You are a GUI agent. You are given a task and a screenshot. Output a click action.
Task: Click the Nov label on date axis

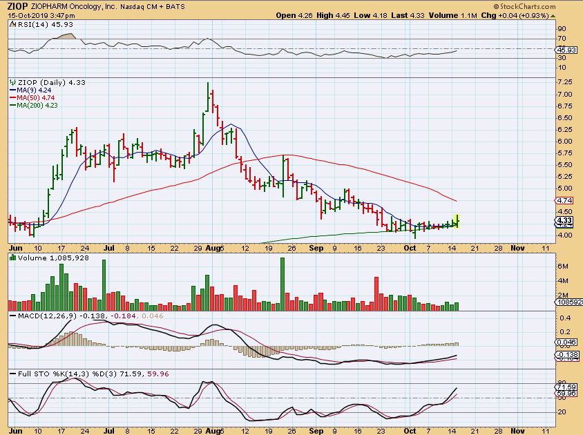519,246
